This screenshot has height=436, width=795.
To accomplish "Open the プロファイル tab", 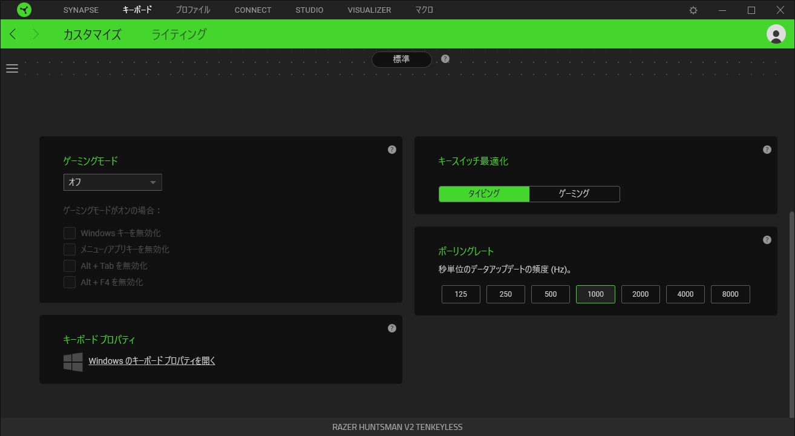I will pyautogui.click(x=193, y=10).
